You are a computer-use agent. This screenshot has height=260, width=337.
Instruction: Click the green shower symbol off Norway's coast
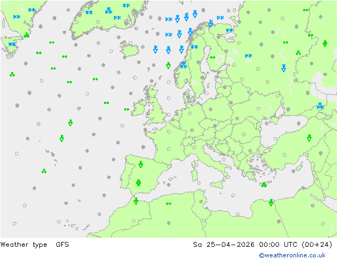coord(168,65)
